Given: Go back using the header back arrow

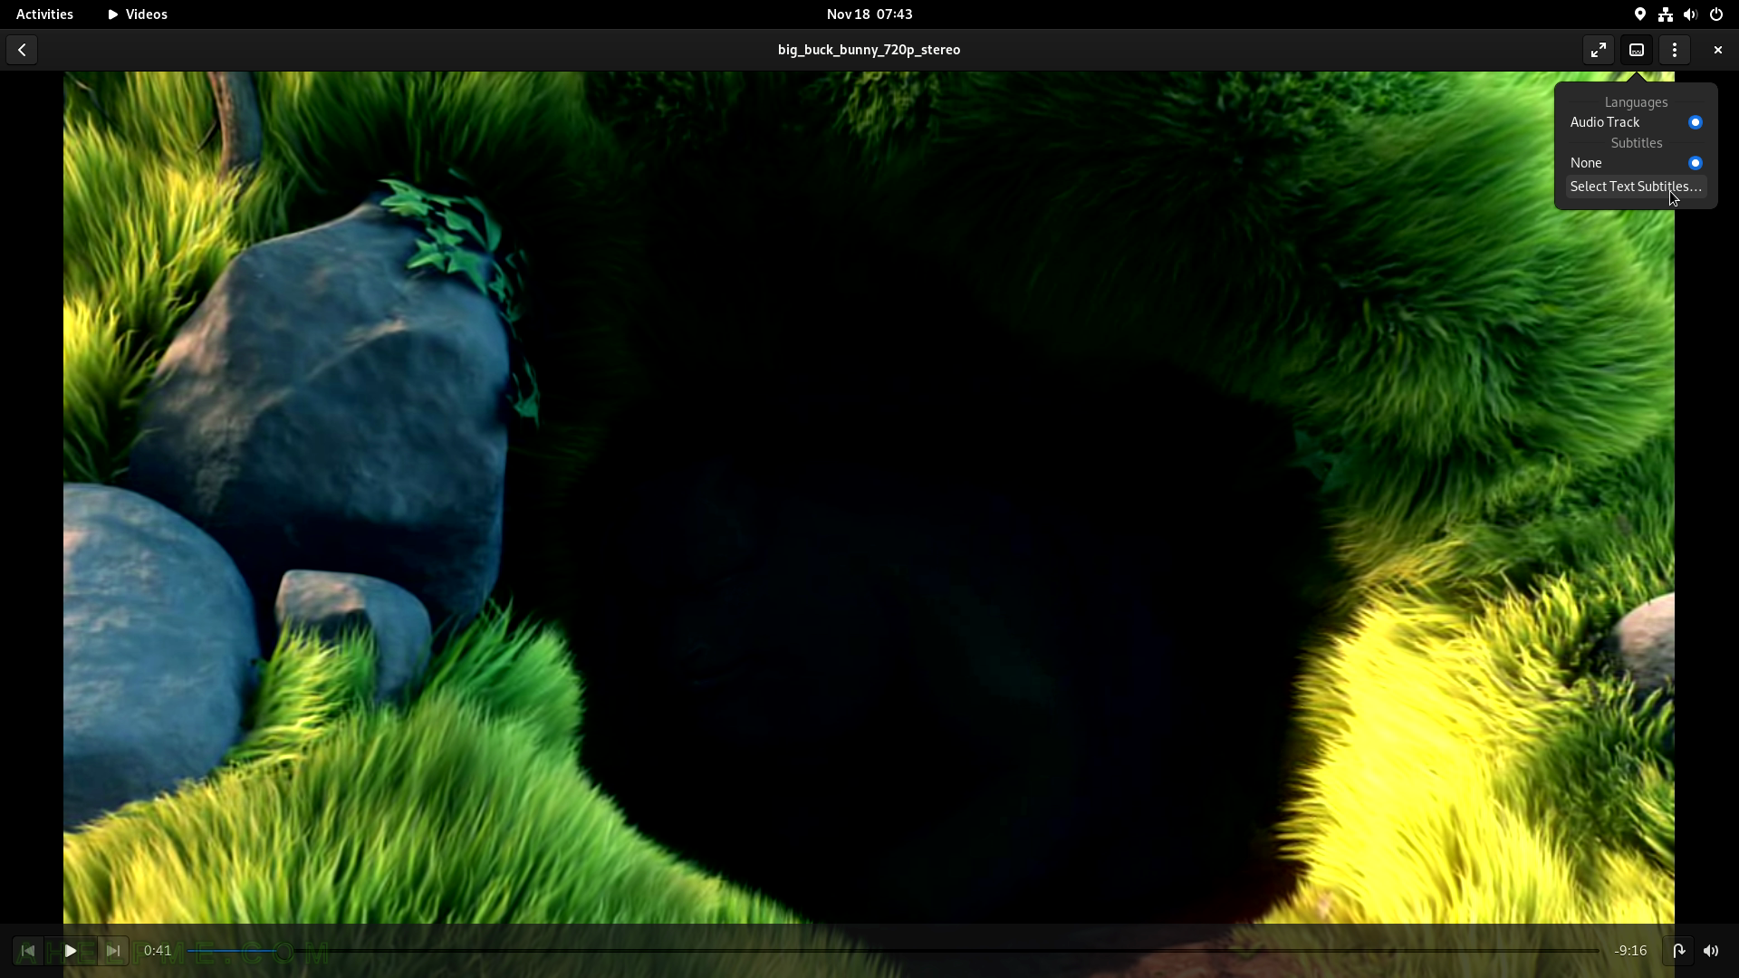Looking at the screenshot, I should (x=22, y=50).
